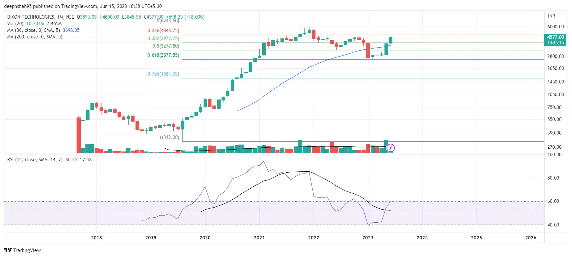Click the RSI 60.00 scale value
The height and width of the screenshot is (257, 572).
coord(553,201)
